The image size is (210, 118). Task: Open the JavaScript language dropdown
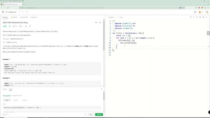tap(111, 17)
